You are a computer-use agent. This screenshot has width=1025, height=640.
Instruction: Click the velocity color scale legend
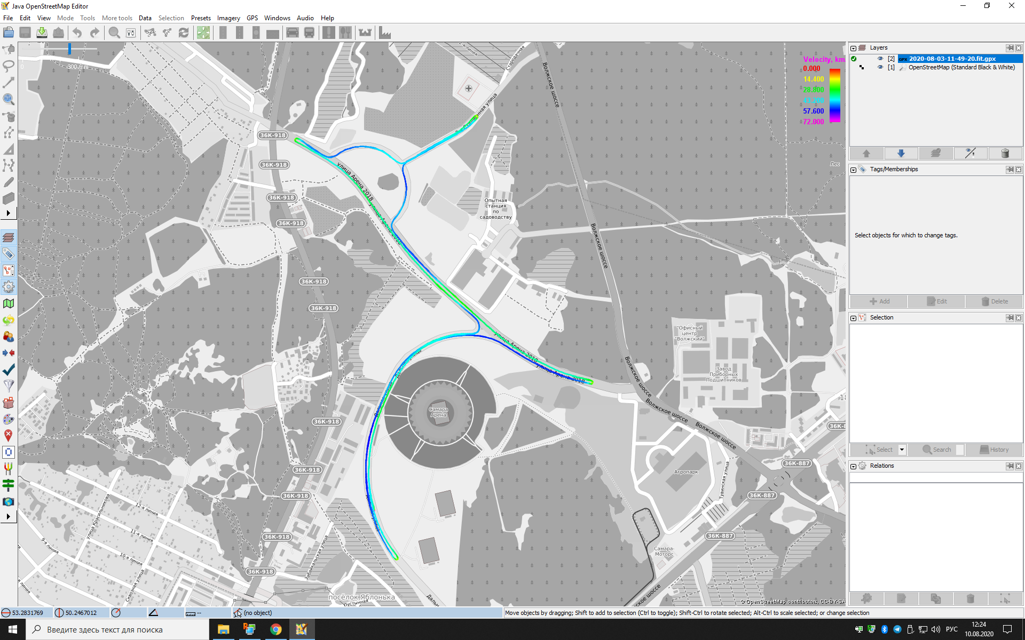click(x=835, y=96)
